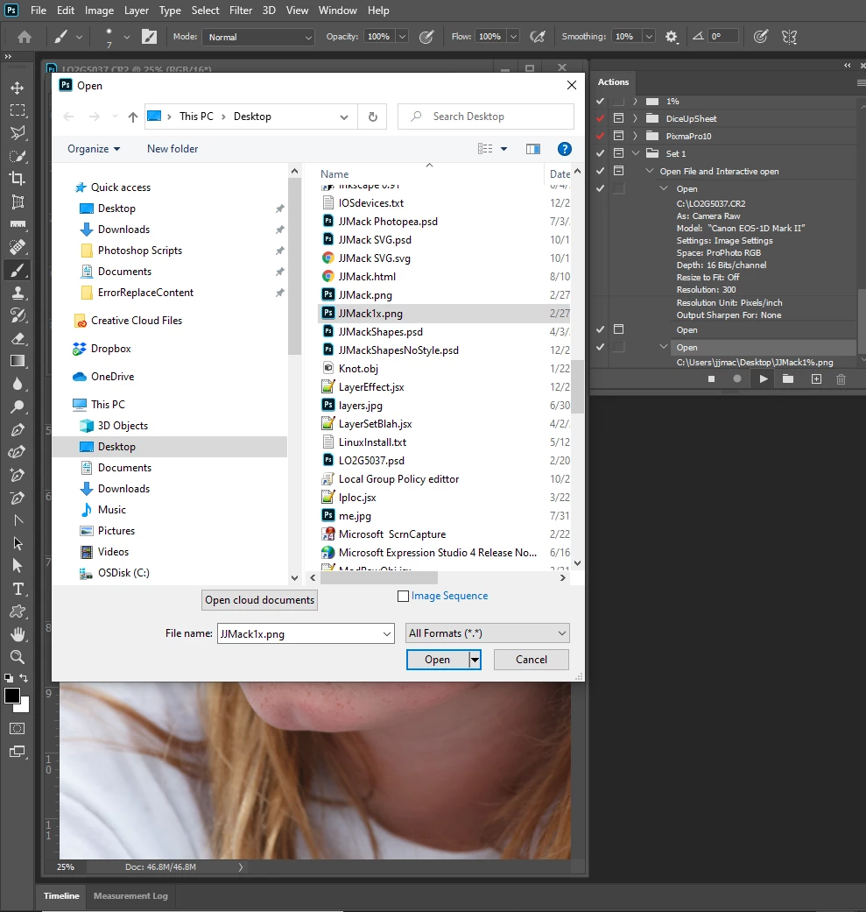Open the Filter menu

[x=240, y=11]
